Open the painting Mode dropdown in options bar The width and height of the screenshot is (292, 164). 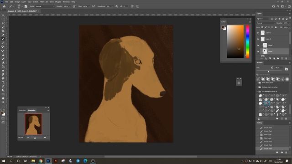pos(45,6)
